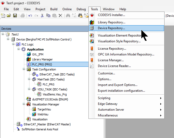Image resolution: width=174 pixels, height=138 pixels.
Task: Click the Visualization Element Repository icon
Action: [92, 35]
